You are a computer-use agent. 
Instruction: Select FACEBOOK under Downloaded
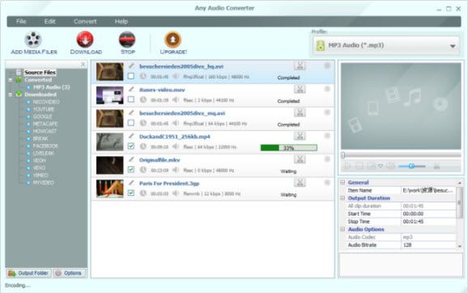(x=45, y=146)
